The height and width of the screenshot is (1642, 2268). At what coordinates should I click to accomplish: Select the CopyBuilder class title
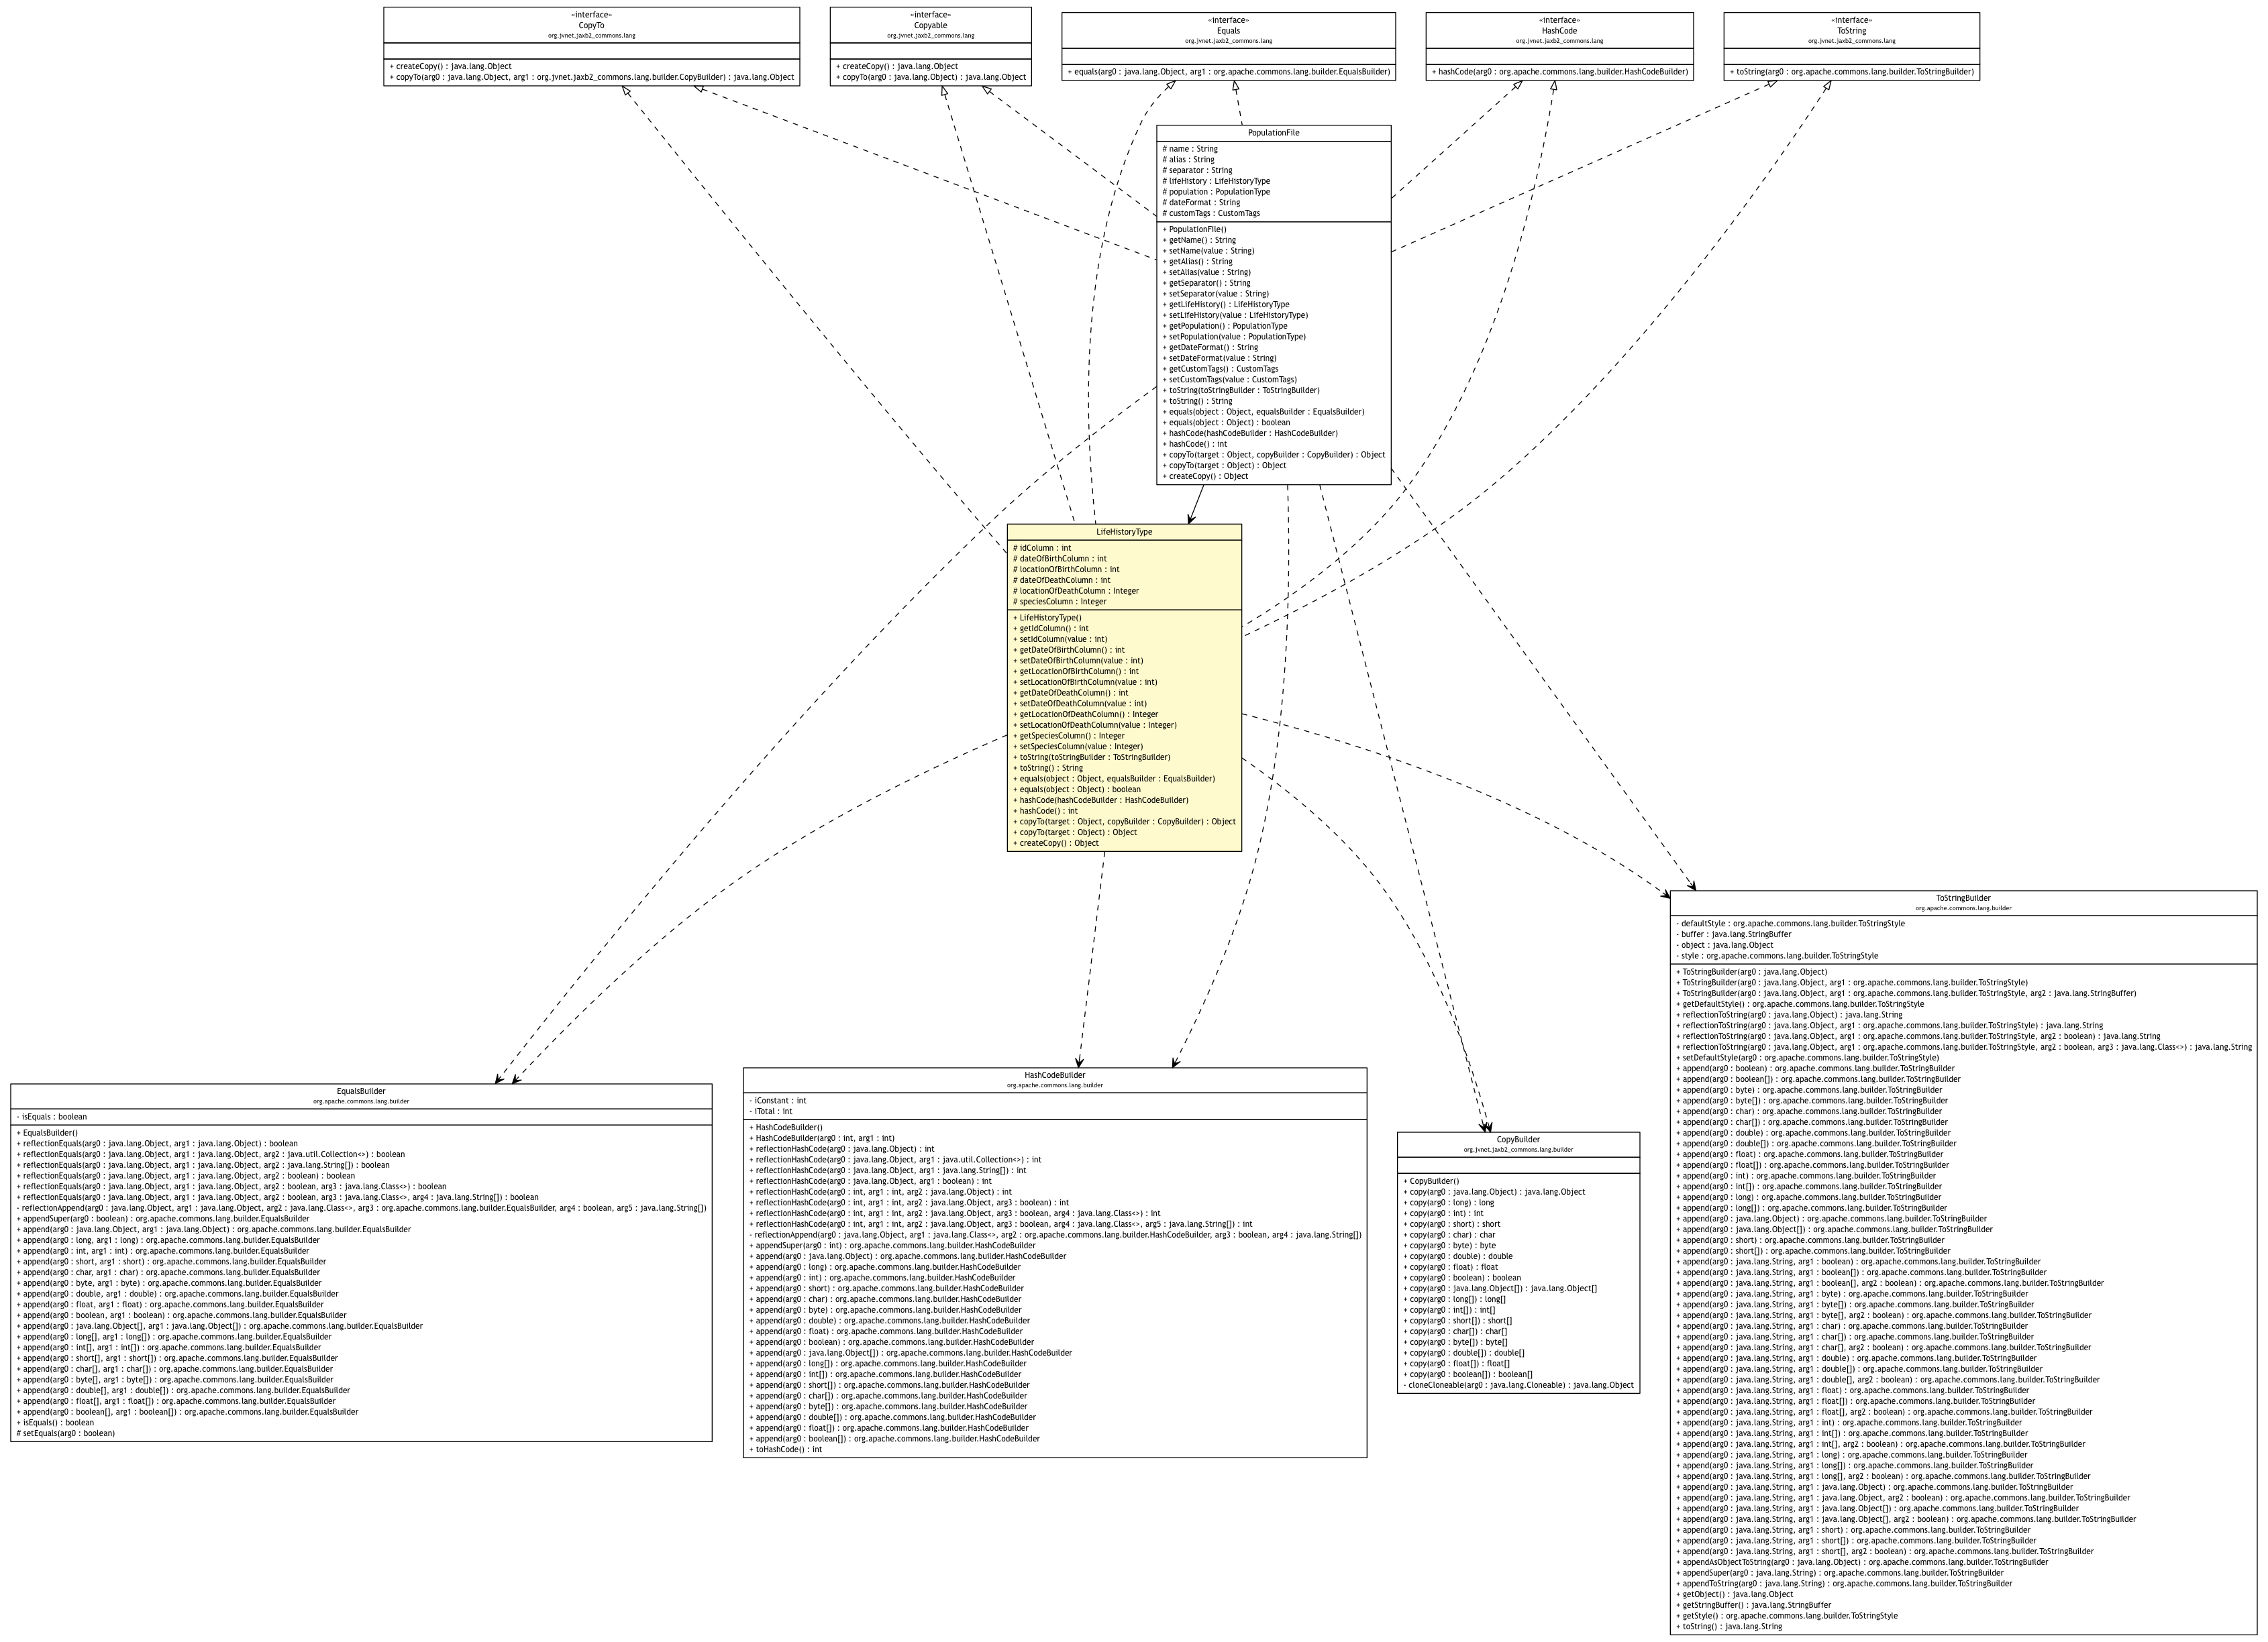click(x=1518, y=1140)
